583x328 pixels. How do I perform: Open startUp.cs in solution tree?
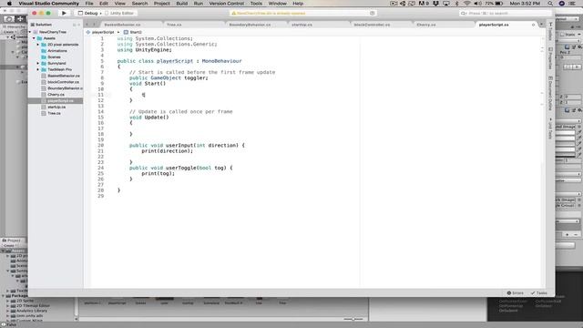click(56, 108)
